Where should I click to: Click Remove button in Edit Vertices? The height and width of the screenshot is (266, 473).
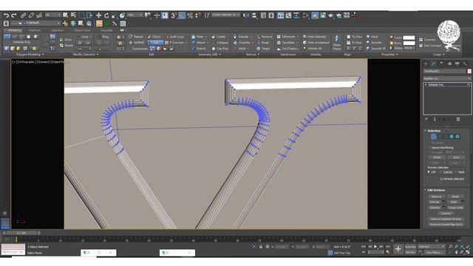coord(436,197)
